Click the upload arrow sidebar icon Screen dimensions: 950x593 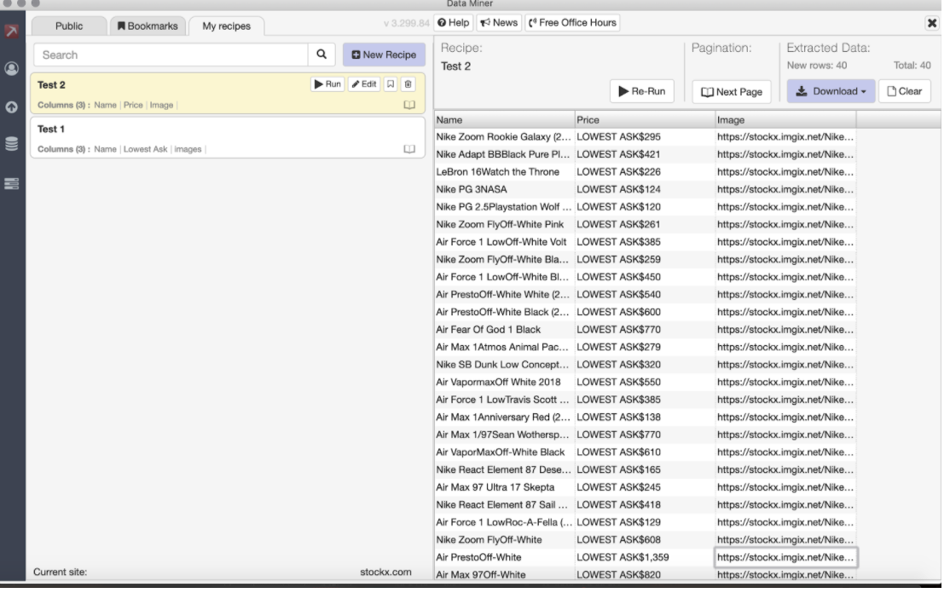click(x=12, y=107)
